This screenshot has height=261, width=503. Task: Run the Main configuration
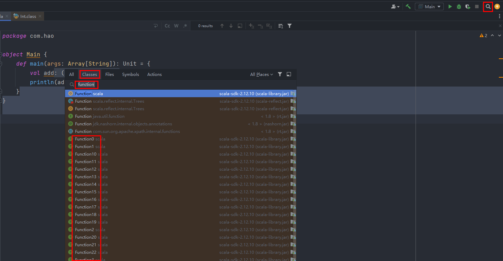pos(450,7)
